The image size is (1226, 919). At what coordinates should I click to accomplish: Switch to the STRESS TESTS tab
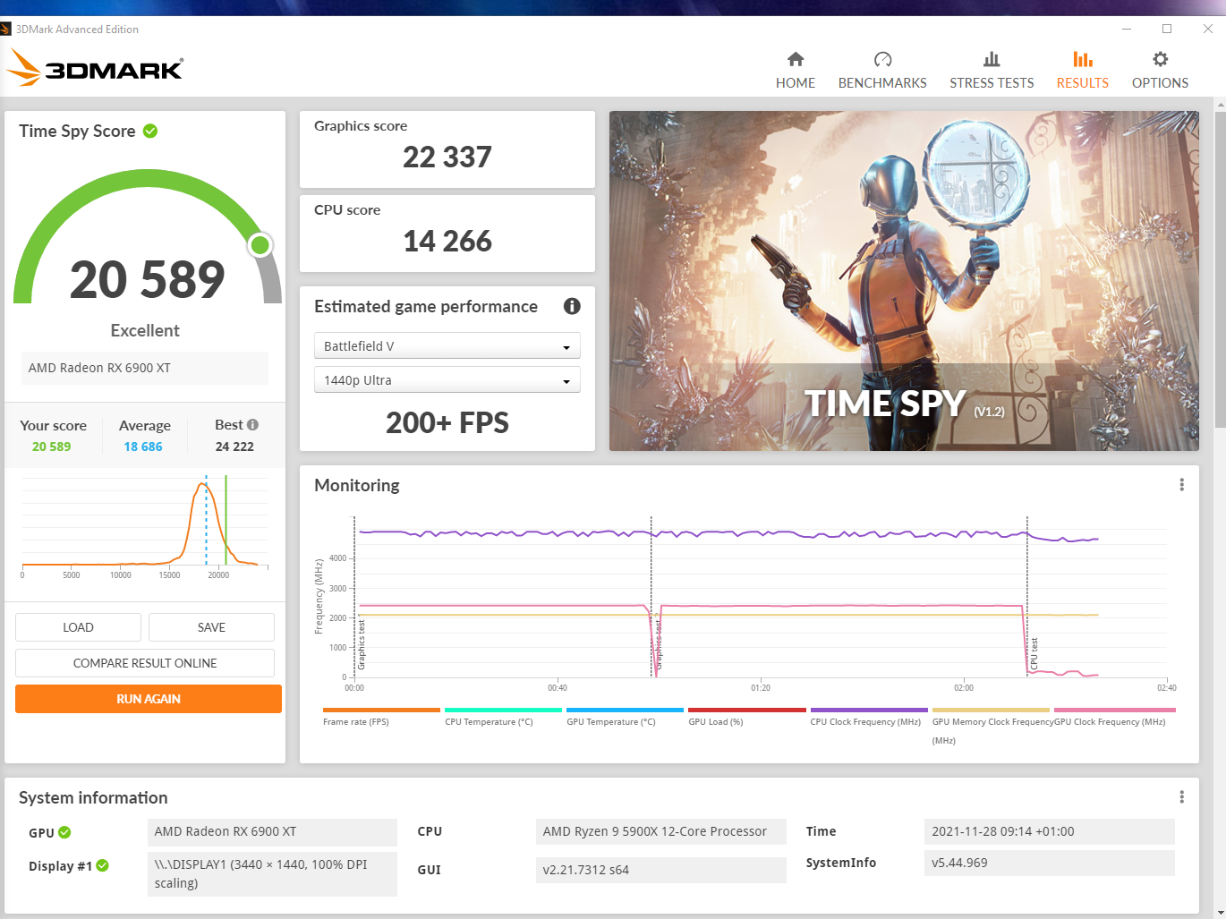coord(992,71)
